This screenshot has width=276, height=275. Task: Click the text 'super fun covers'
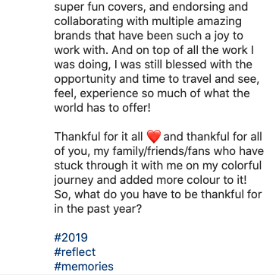click(99, 7)
